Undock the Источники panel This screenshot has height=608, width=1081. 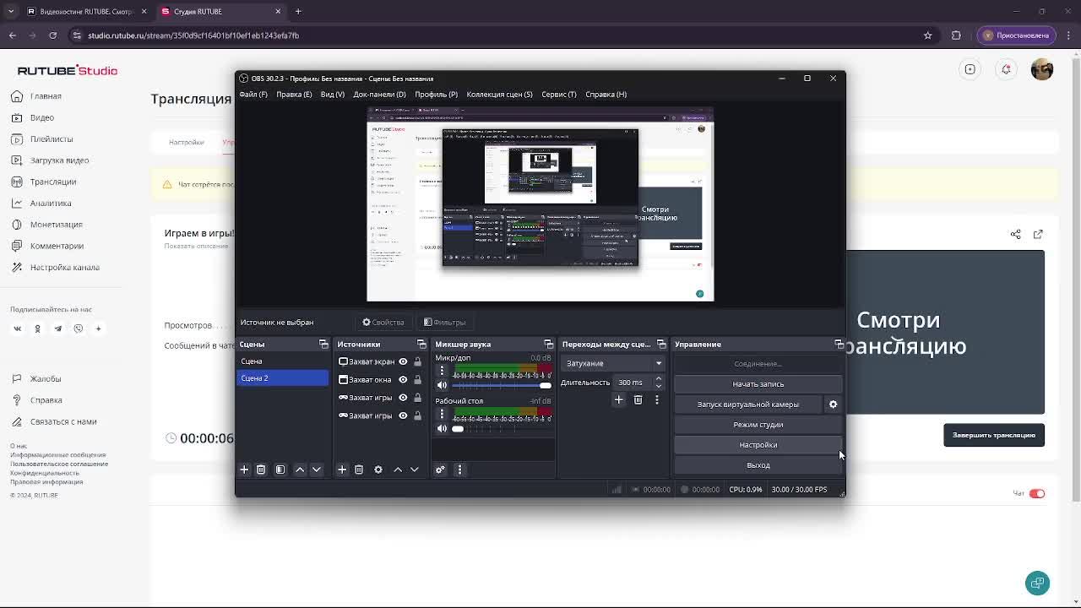pyautogui.click(x=421, y=345)
